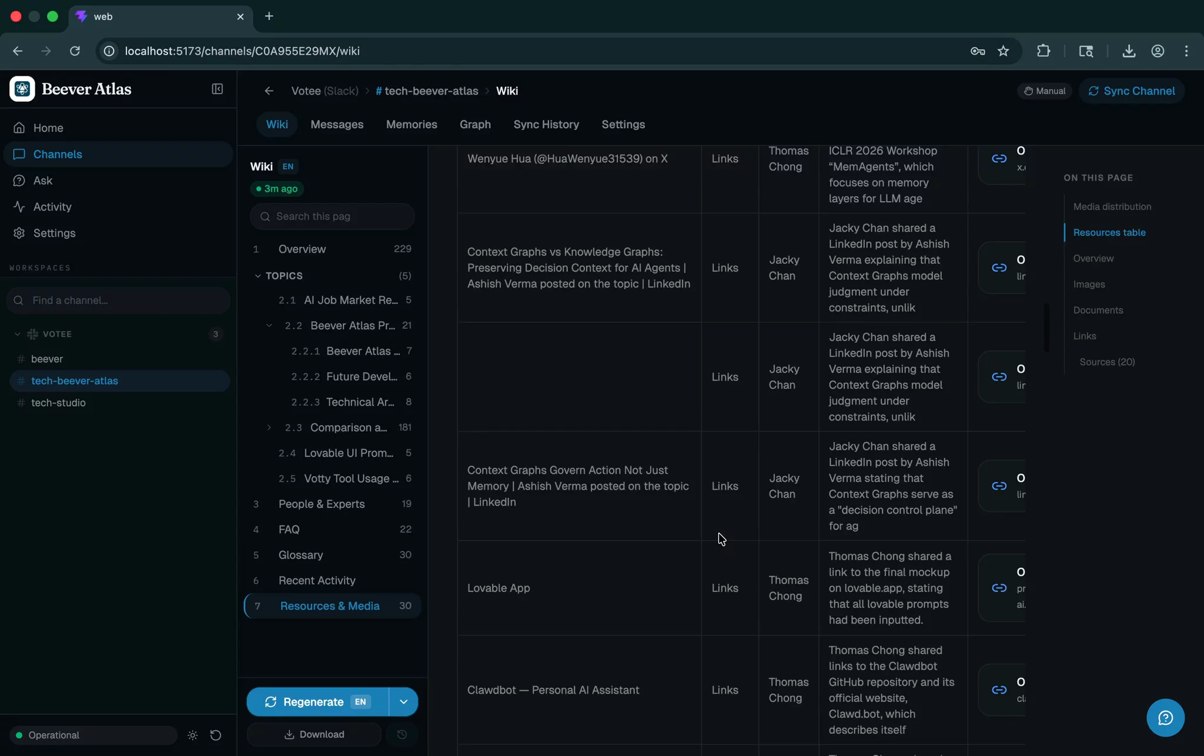Screen dimensions: 1204x756
Task: Click the Regenerate EN button
Action: click(317, 702)
